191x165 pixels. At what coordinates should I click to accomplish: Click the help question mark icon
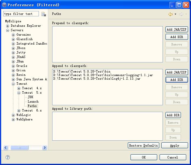coord(8,157)
